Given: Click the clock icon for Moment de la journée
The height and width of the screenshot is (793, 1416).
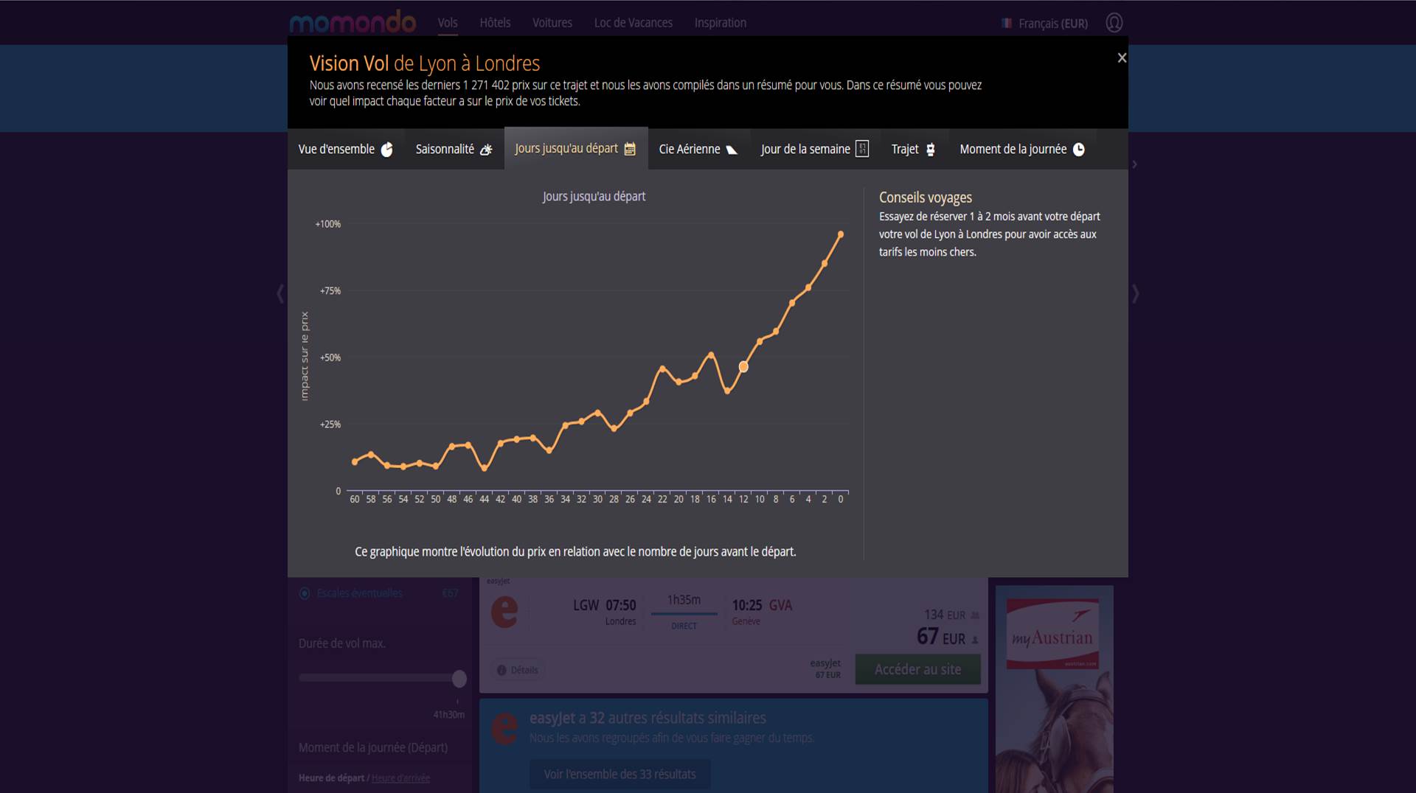Looking at the screenshot, I should coord(1079,150).
